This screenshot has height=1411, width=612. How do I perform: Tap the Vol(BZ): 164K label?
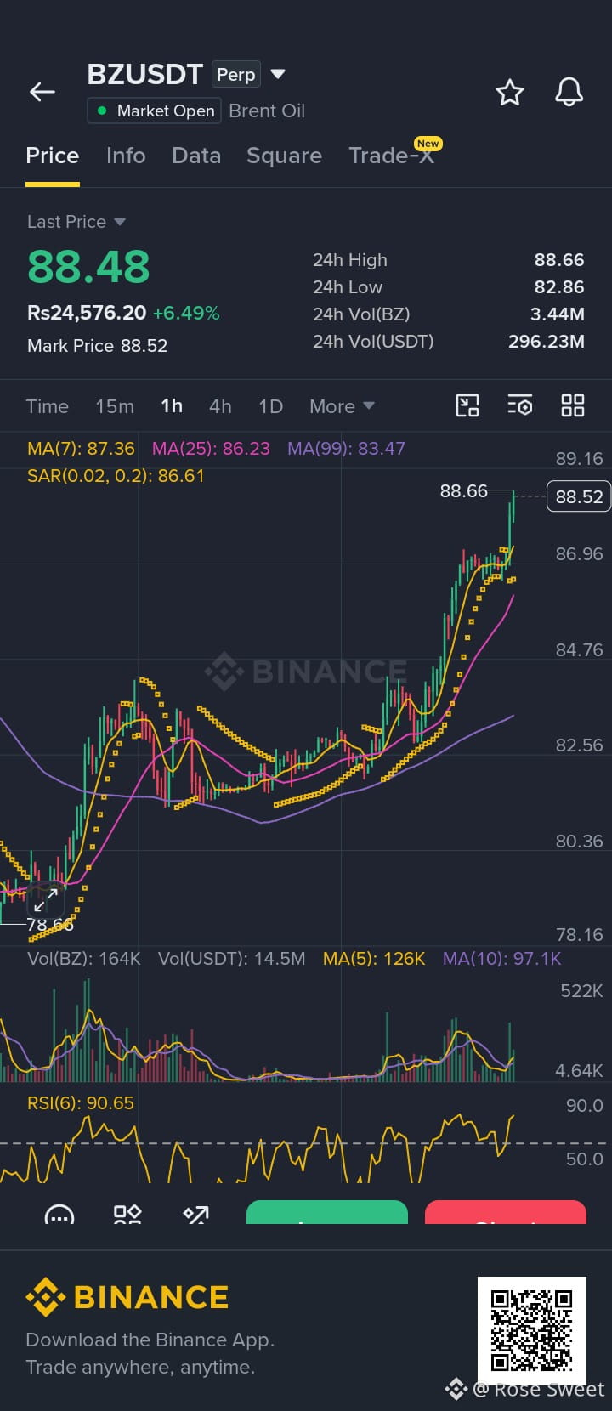click(x=84, y=959)
